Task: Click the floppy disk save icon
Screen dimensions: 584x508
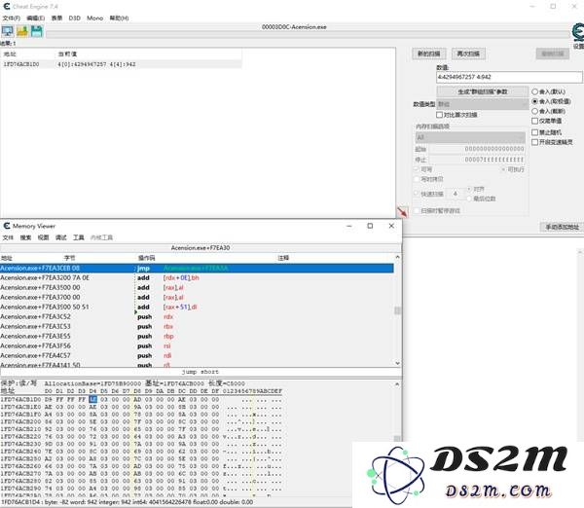Action: coord(37,31)
